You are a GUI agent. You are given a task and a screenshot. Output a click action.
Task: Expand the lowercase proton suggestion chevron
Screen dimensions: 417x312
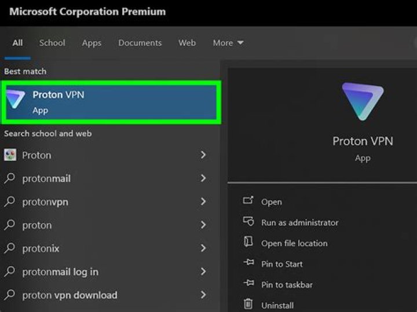point(203,225)
